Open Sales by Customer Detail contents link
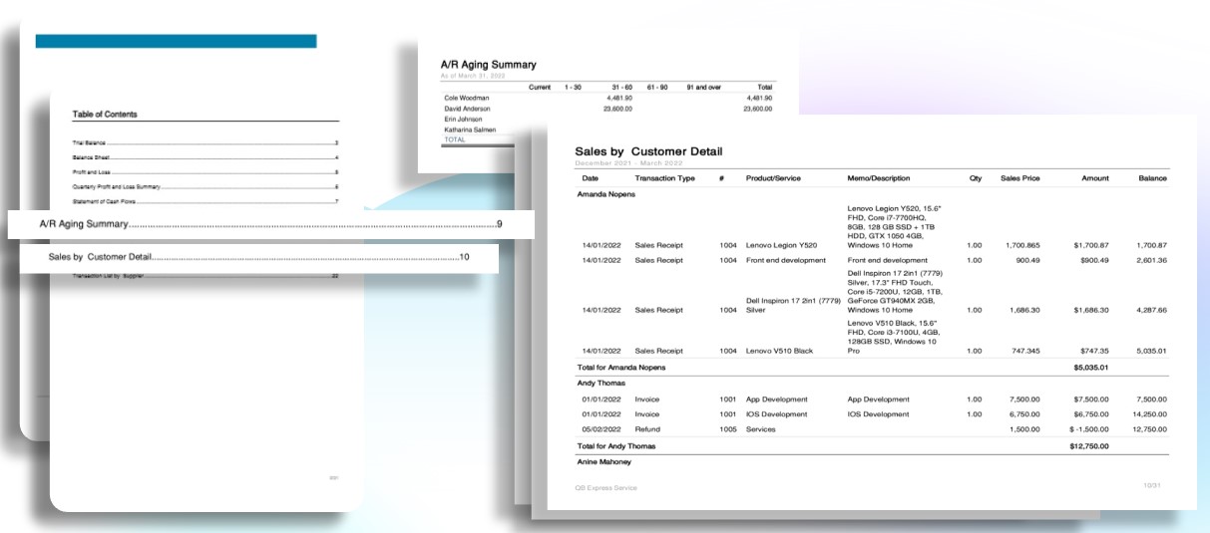 (x=258, y=257)
